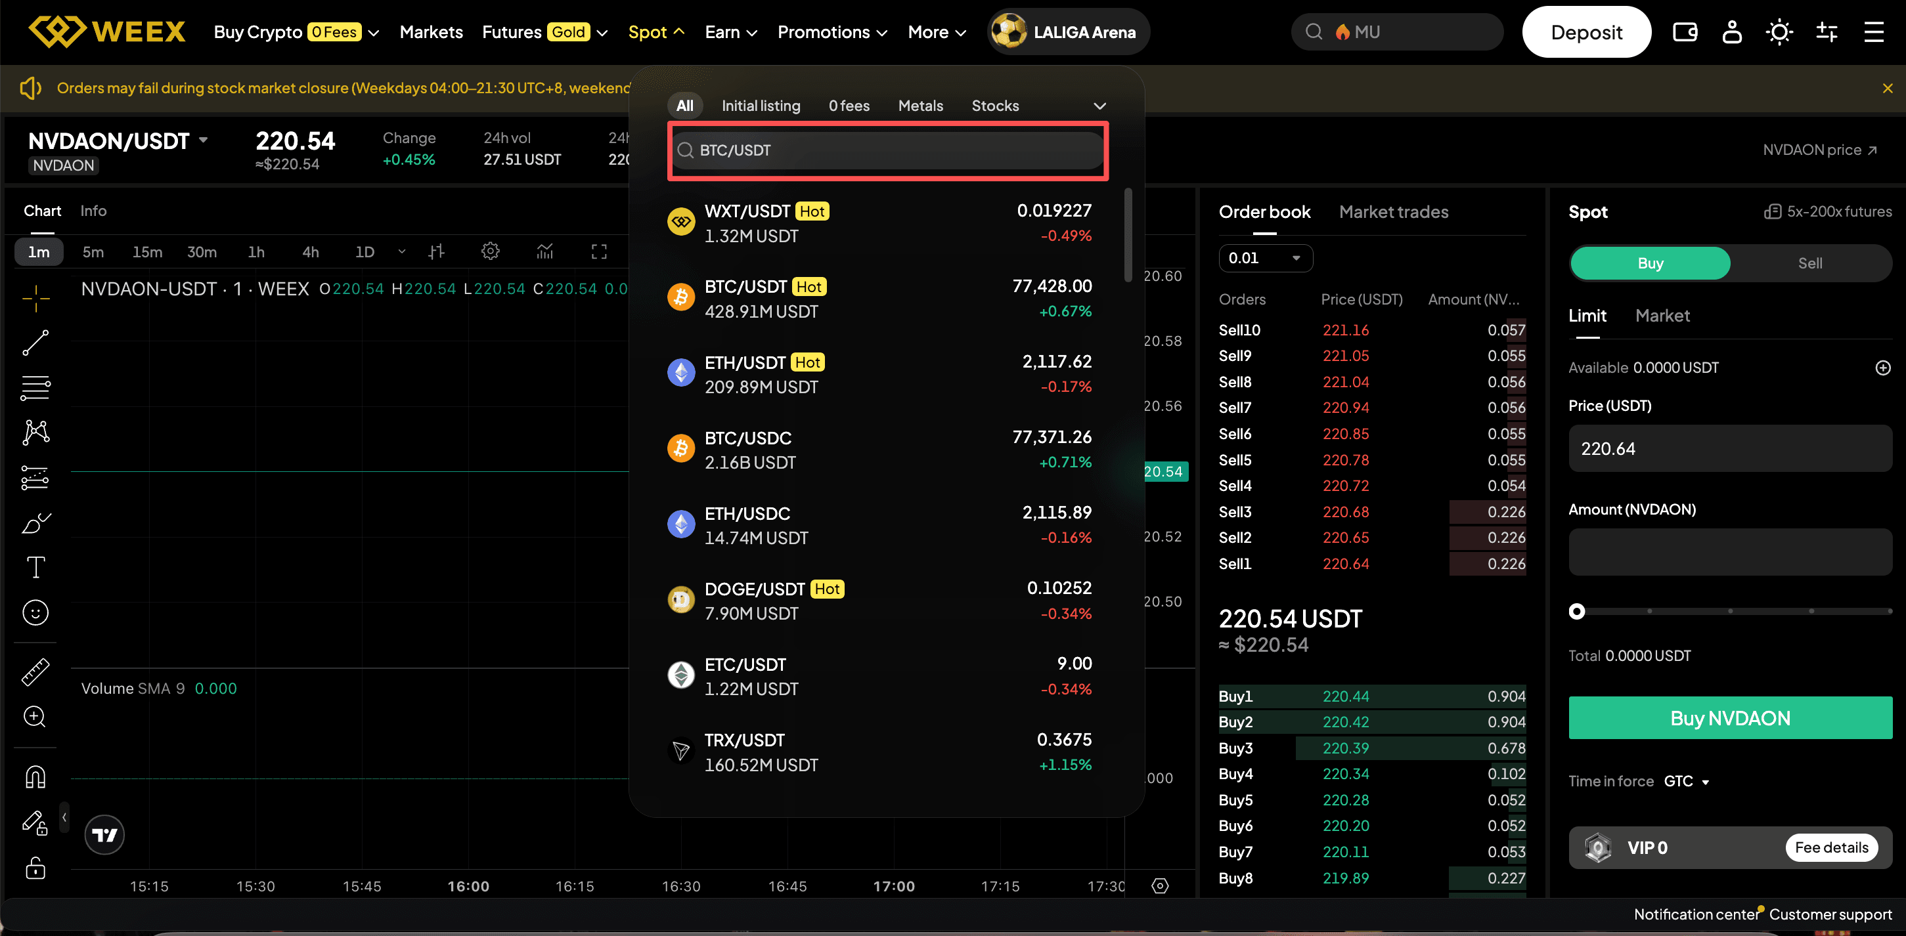Screen dimensions: 1906x936
Task: Open NVDAON price link
Action: click(x=1819, y=150)
